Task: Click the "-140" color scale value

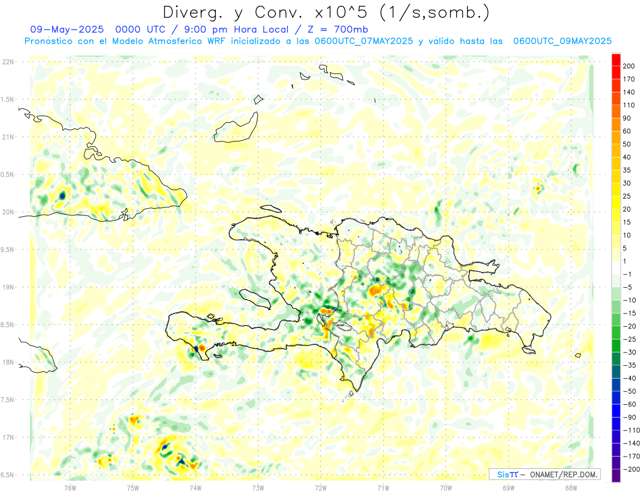Action: click(632, 443)
